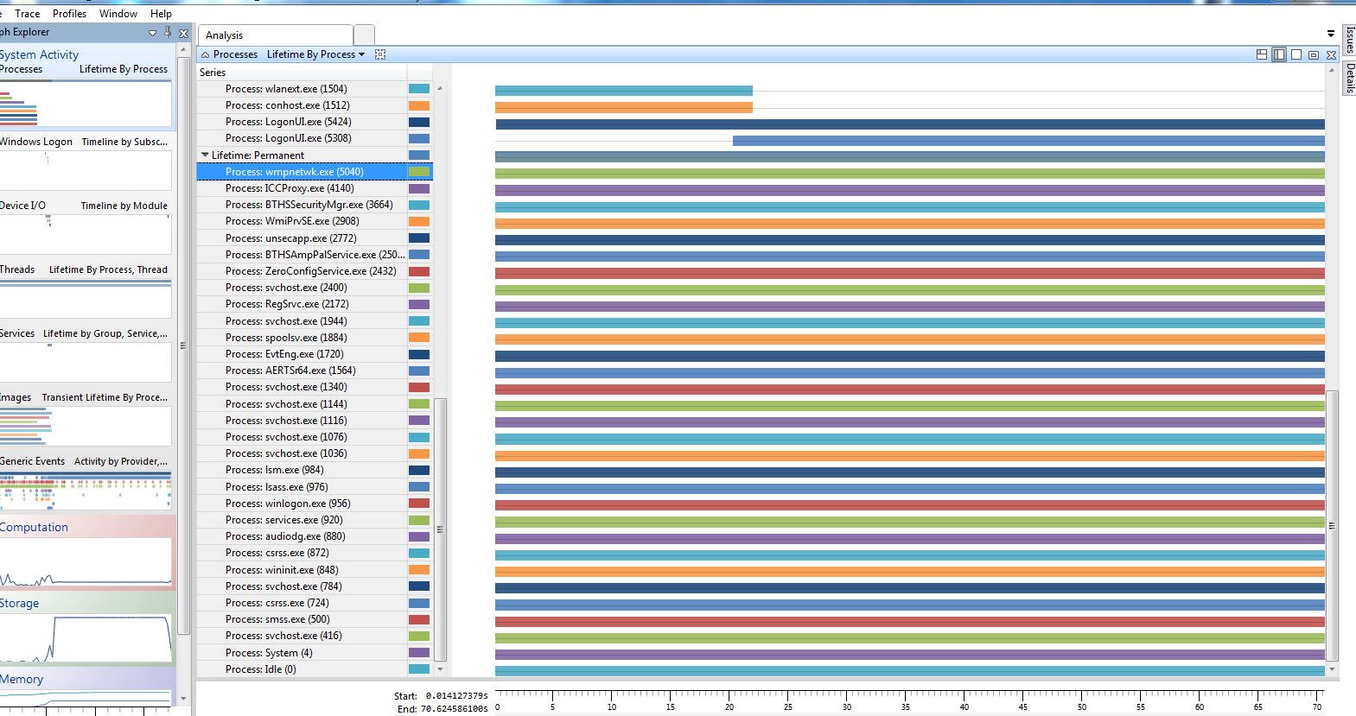
Task: Click the Computation section heading
Action: point(34,527)
